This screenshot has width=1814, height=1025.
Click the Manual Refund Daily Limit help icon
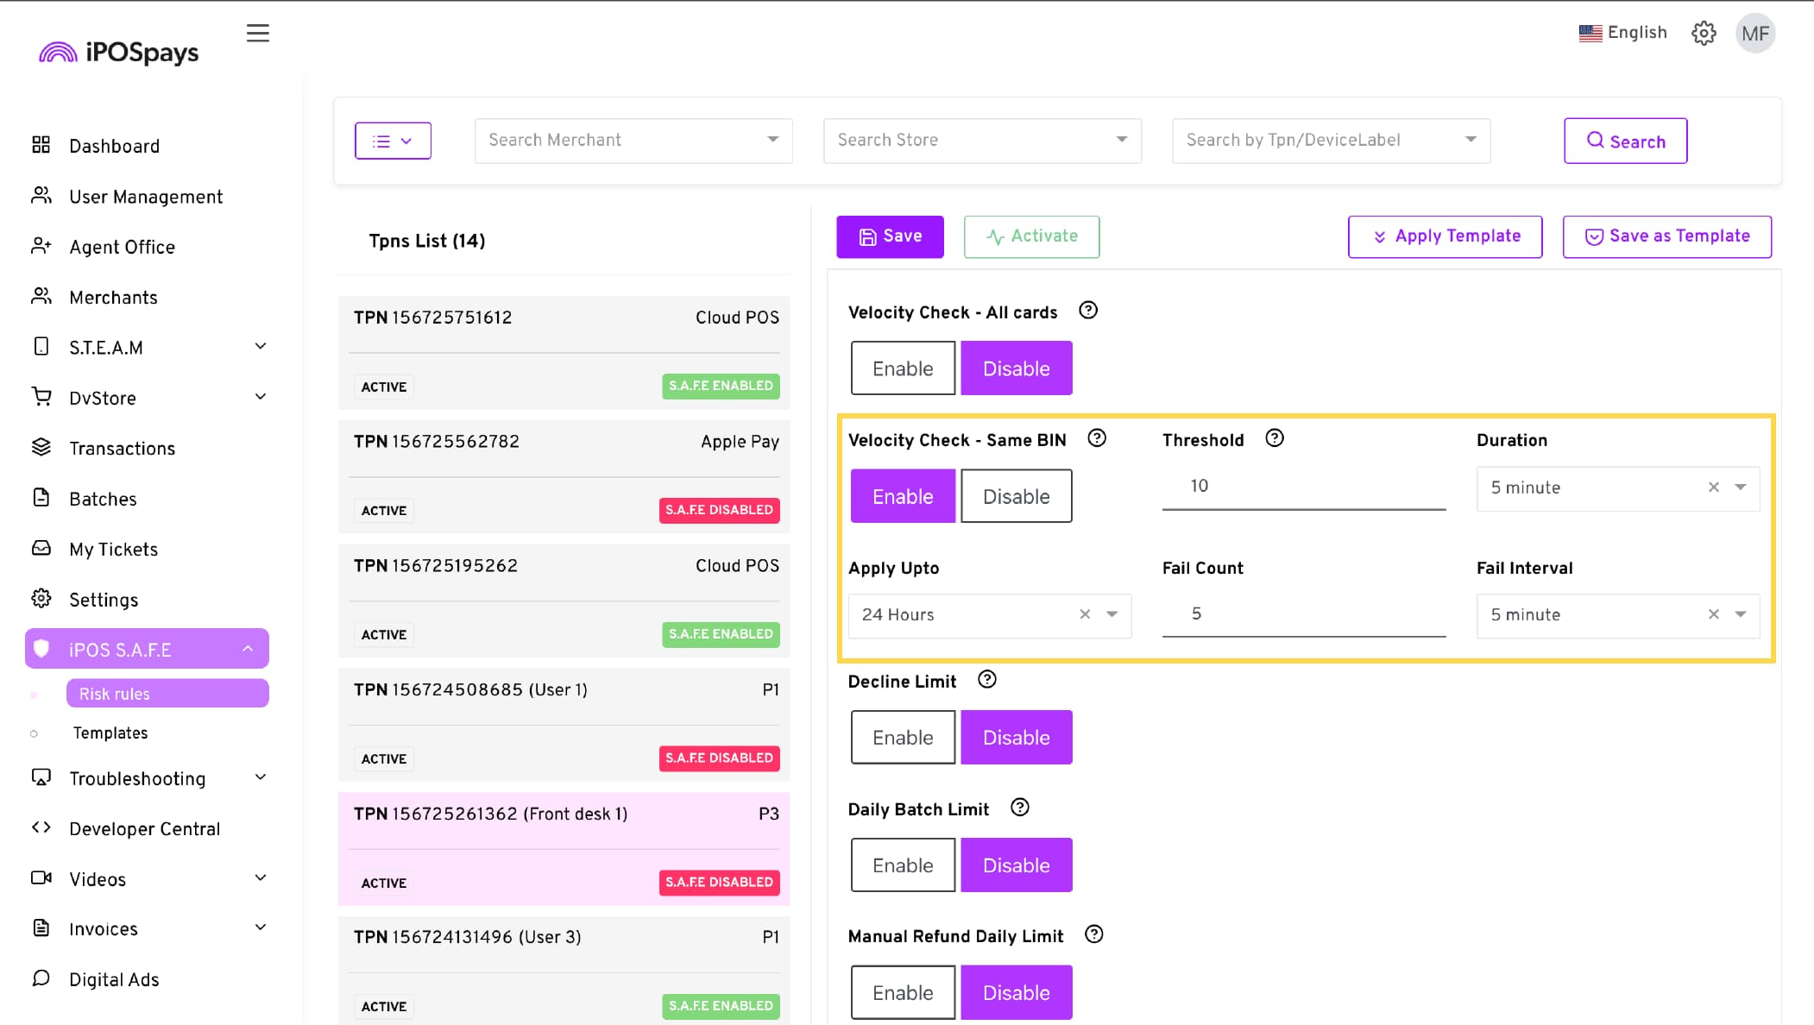coord(1093,934)
